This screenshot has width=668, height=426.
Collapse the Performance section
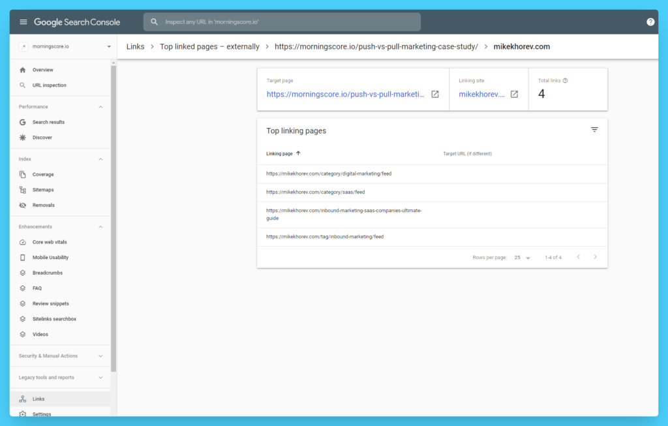pos(100,106)
